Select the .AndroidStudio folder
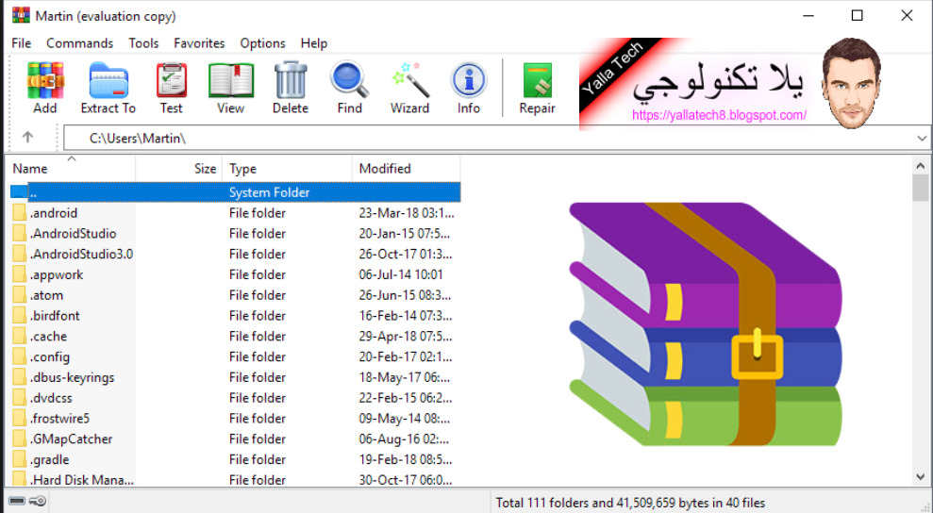Screen dimensions: 933x513 pyautogui.click(x=74, y=233)
